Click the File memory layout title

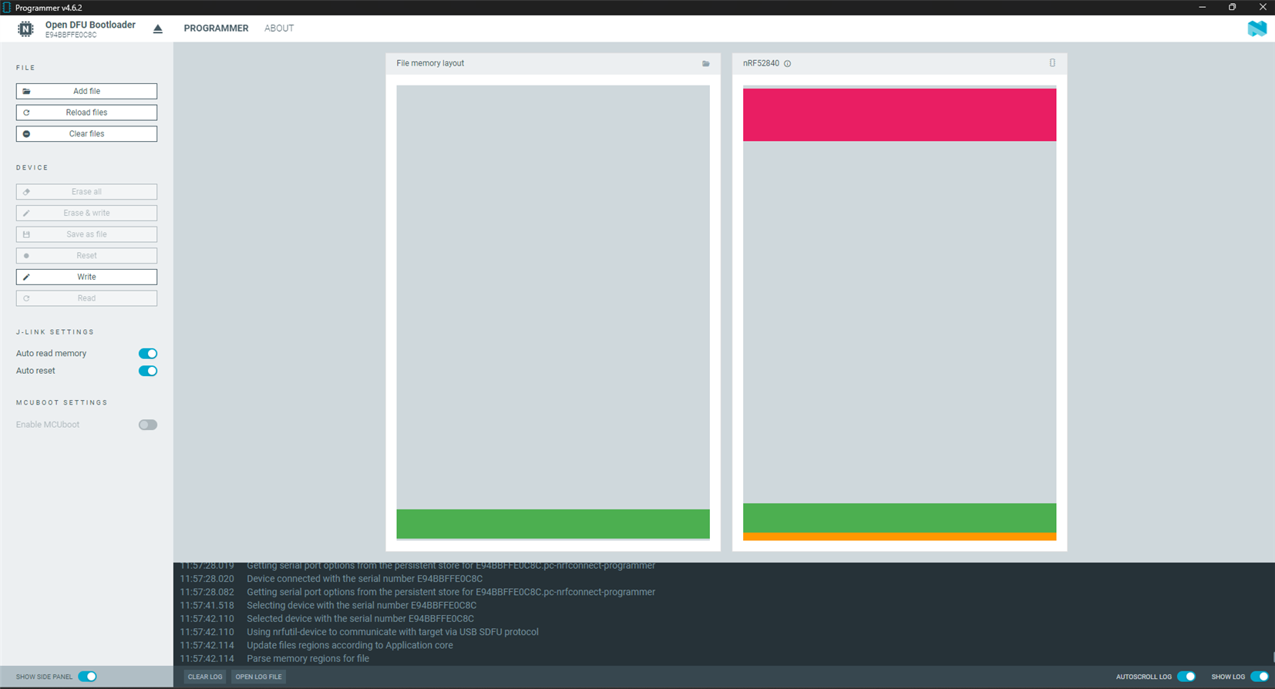pyautogui.click(x=430, y=63)
